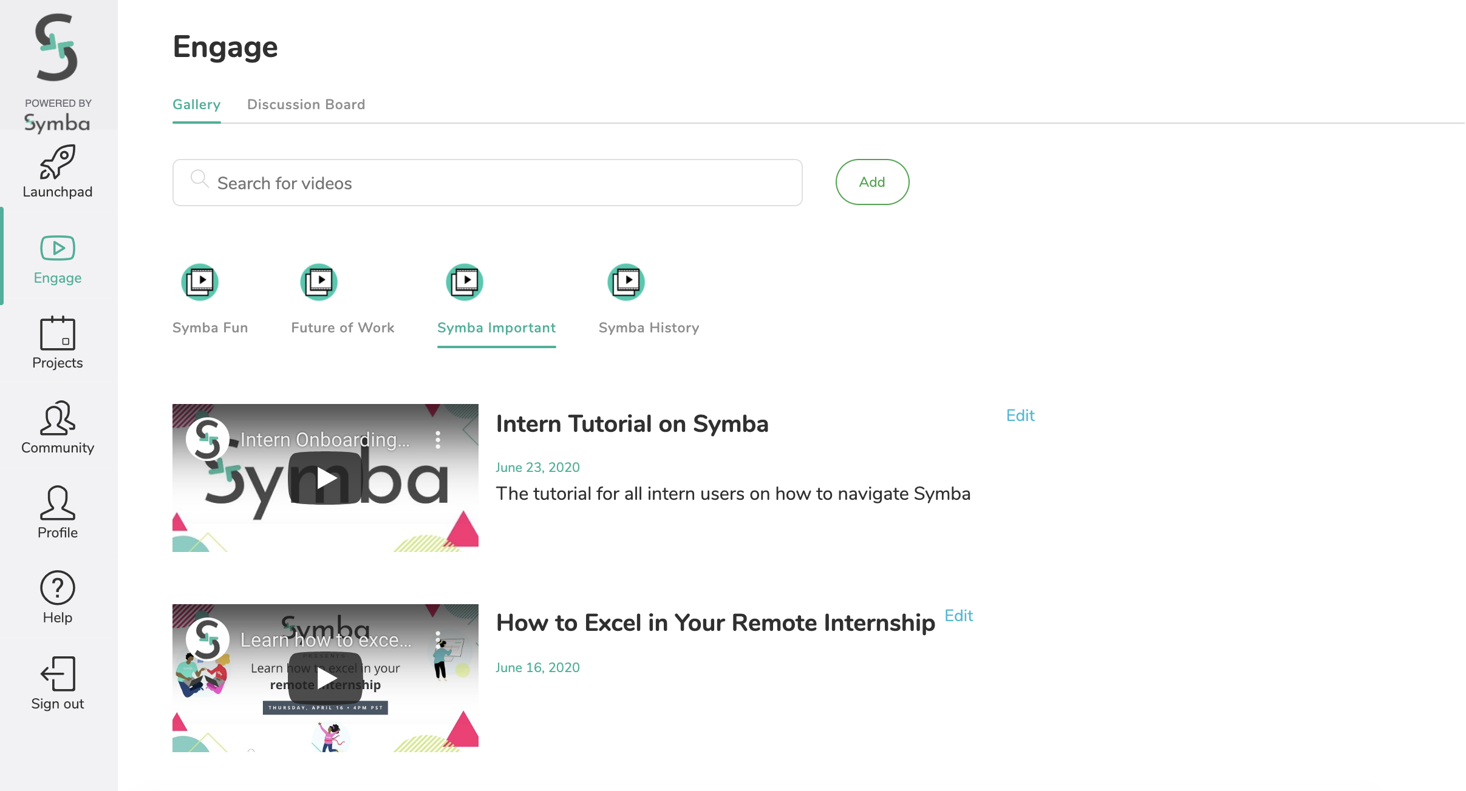Image resolution: width=1466 pixels, height=791 pixels.
Task: Click the Help question mark icon
Action: click(x=58, y=588)
